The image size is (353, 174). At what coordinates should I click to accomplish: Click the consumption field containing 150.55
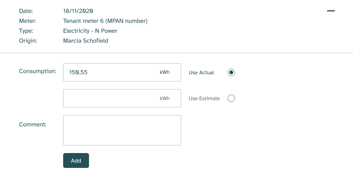point(110,72)
